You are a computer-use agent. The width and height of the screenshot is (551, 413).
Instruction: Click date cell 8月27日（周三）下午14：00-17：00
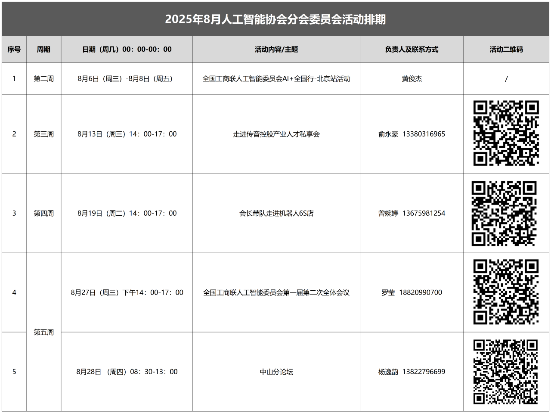[127, 292]
